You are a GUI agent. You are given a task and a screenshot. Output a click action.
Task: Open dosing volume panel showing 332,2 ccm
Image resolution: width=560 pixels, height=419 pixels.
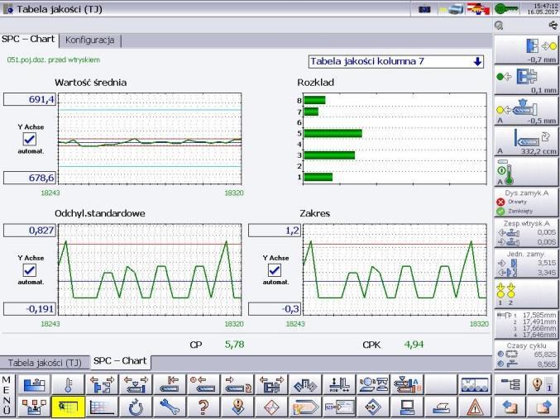526,141
